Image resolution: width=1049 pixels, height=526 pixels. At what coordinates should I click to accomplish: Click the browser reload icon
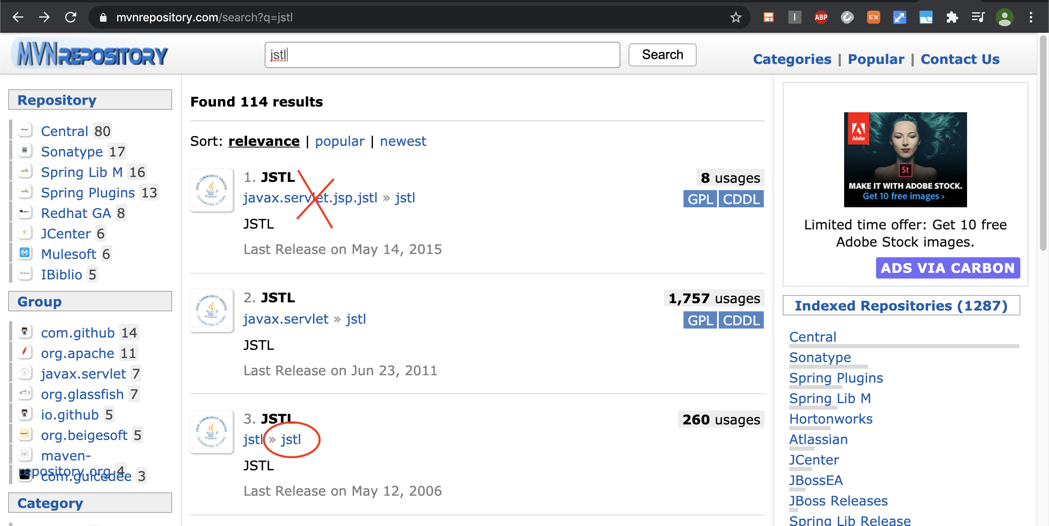(71, 17)
